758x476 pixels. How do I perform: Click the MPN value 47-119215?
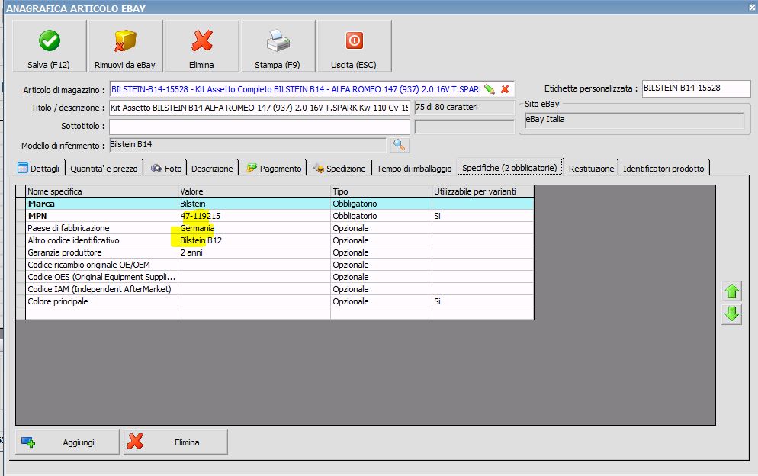point(254,216)
